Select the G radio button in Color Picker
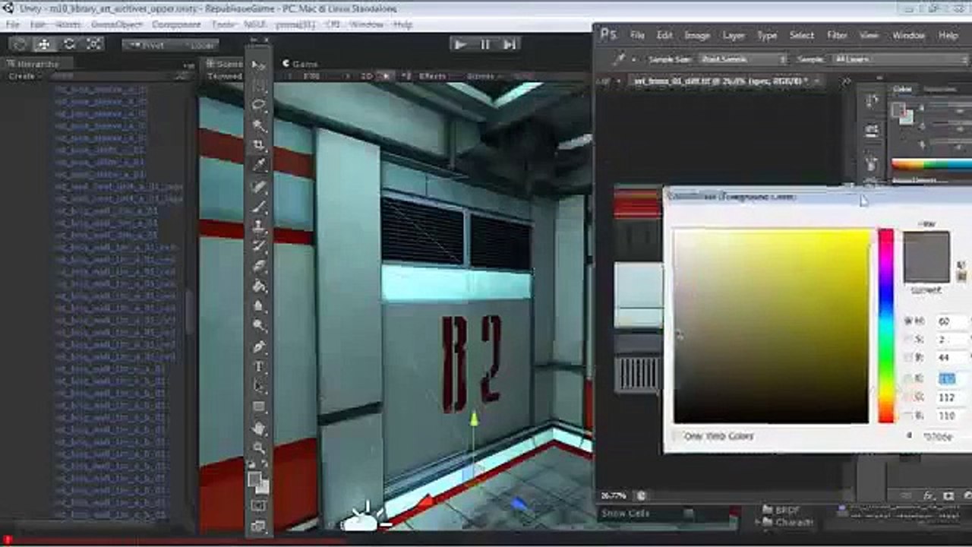Image resolution: width=972 pixels, height=547 pixels. 909,397
